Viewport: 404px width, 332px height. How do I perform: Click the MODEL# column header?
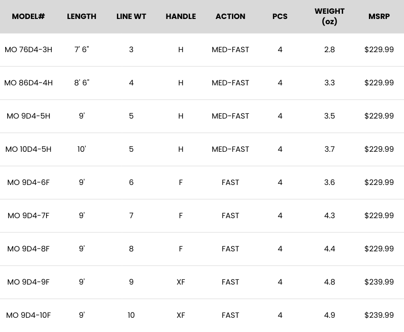(x=29, y=16)
